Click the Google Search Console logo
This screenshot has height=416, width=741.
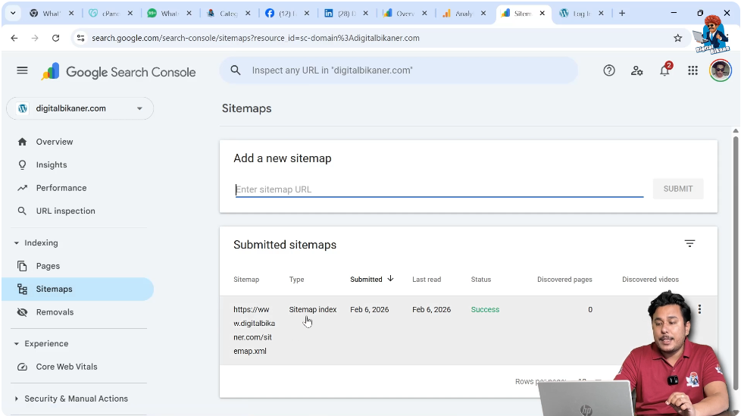119,72
